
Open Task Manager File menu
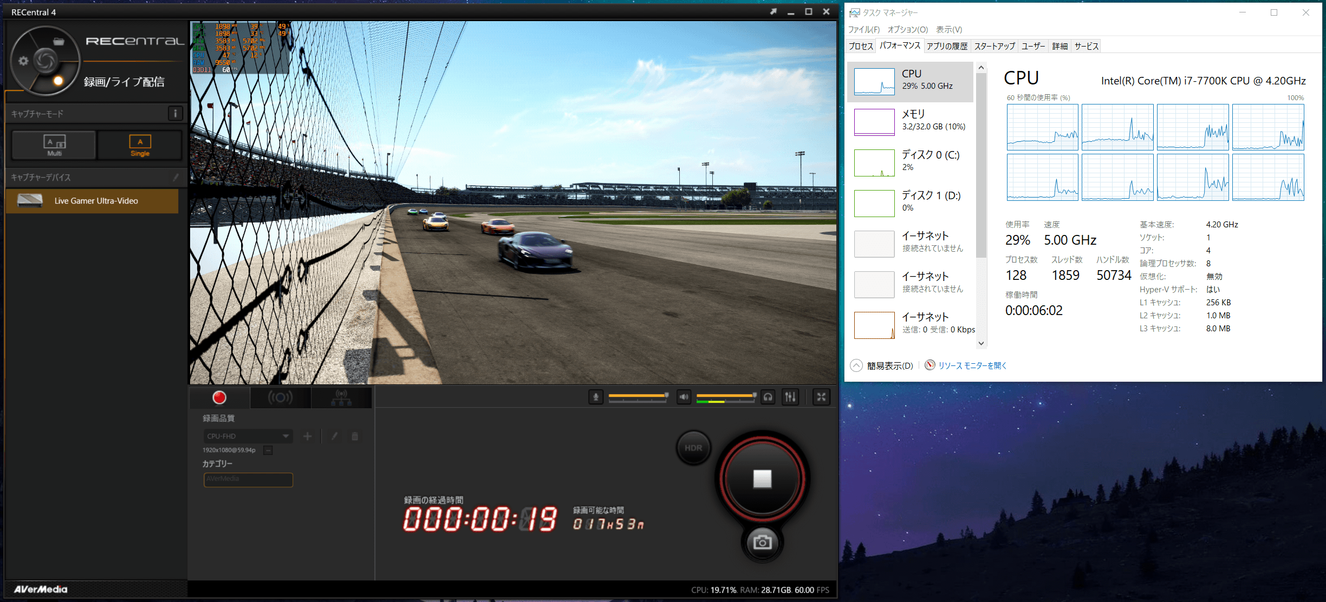click(864, 30)
